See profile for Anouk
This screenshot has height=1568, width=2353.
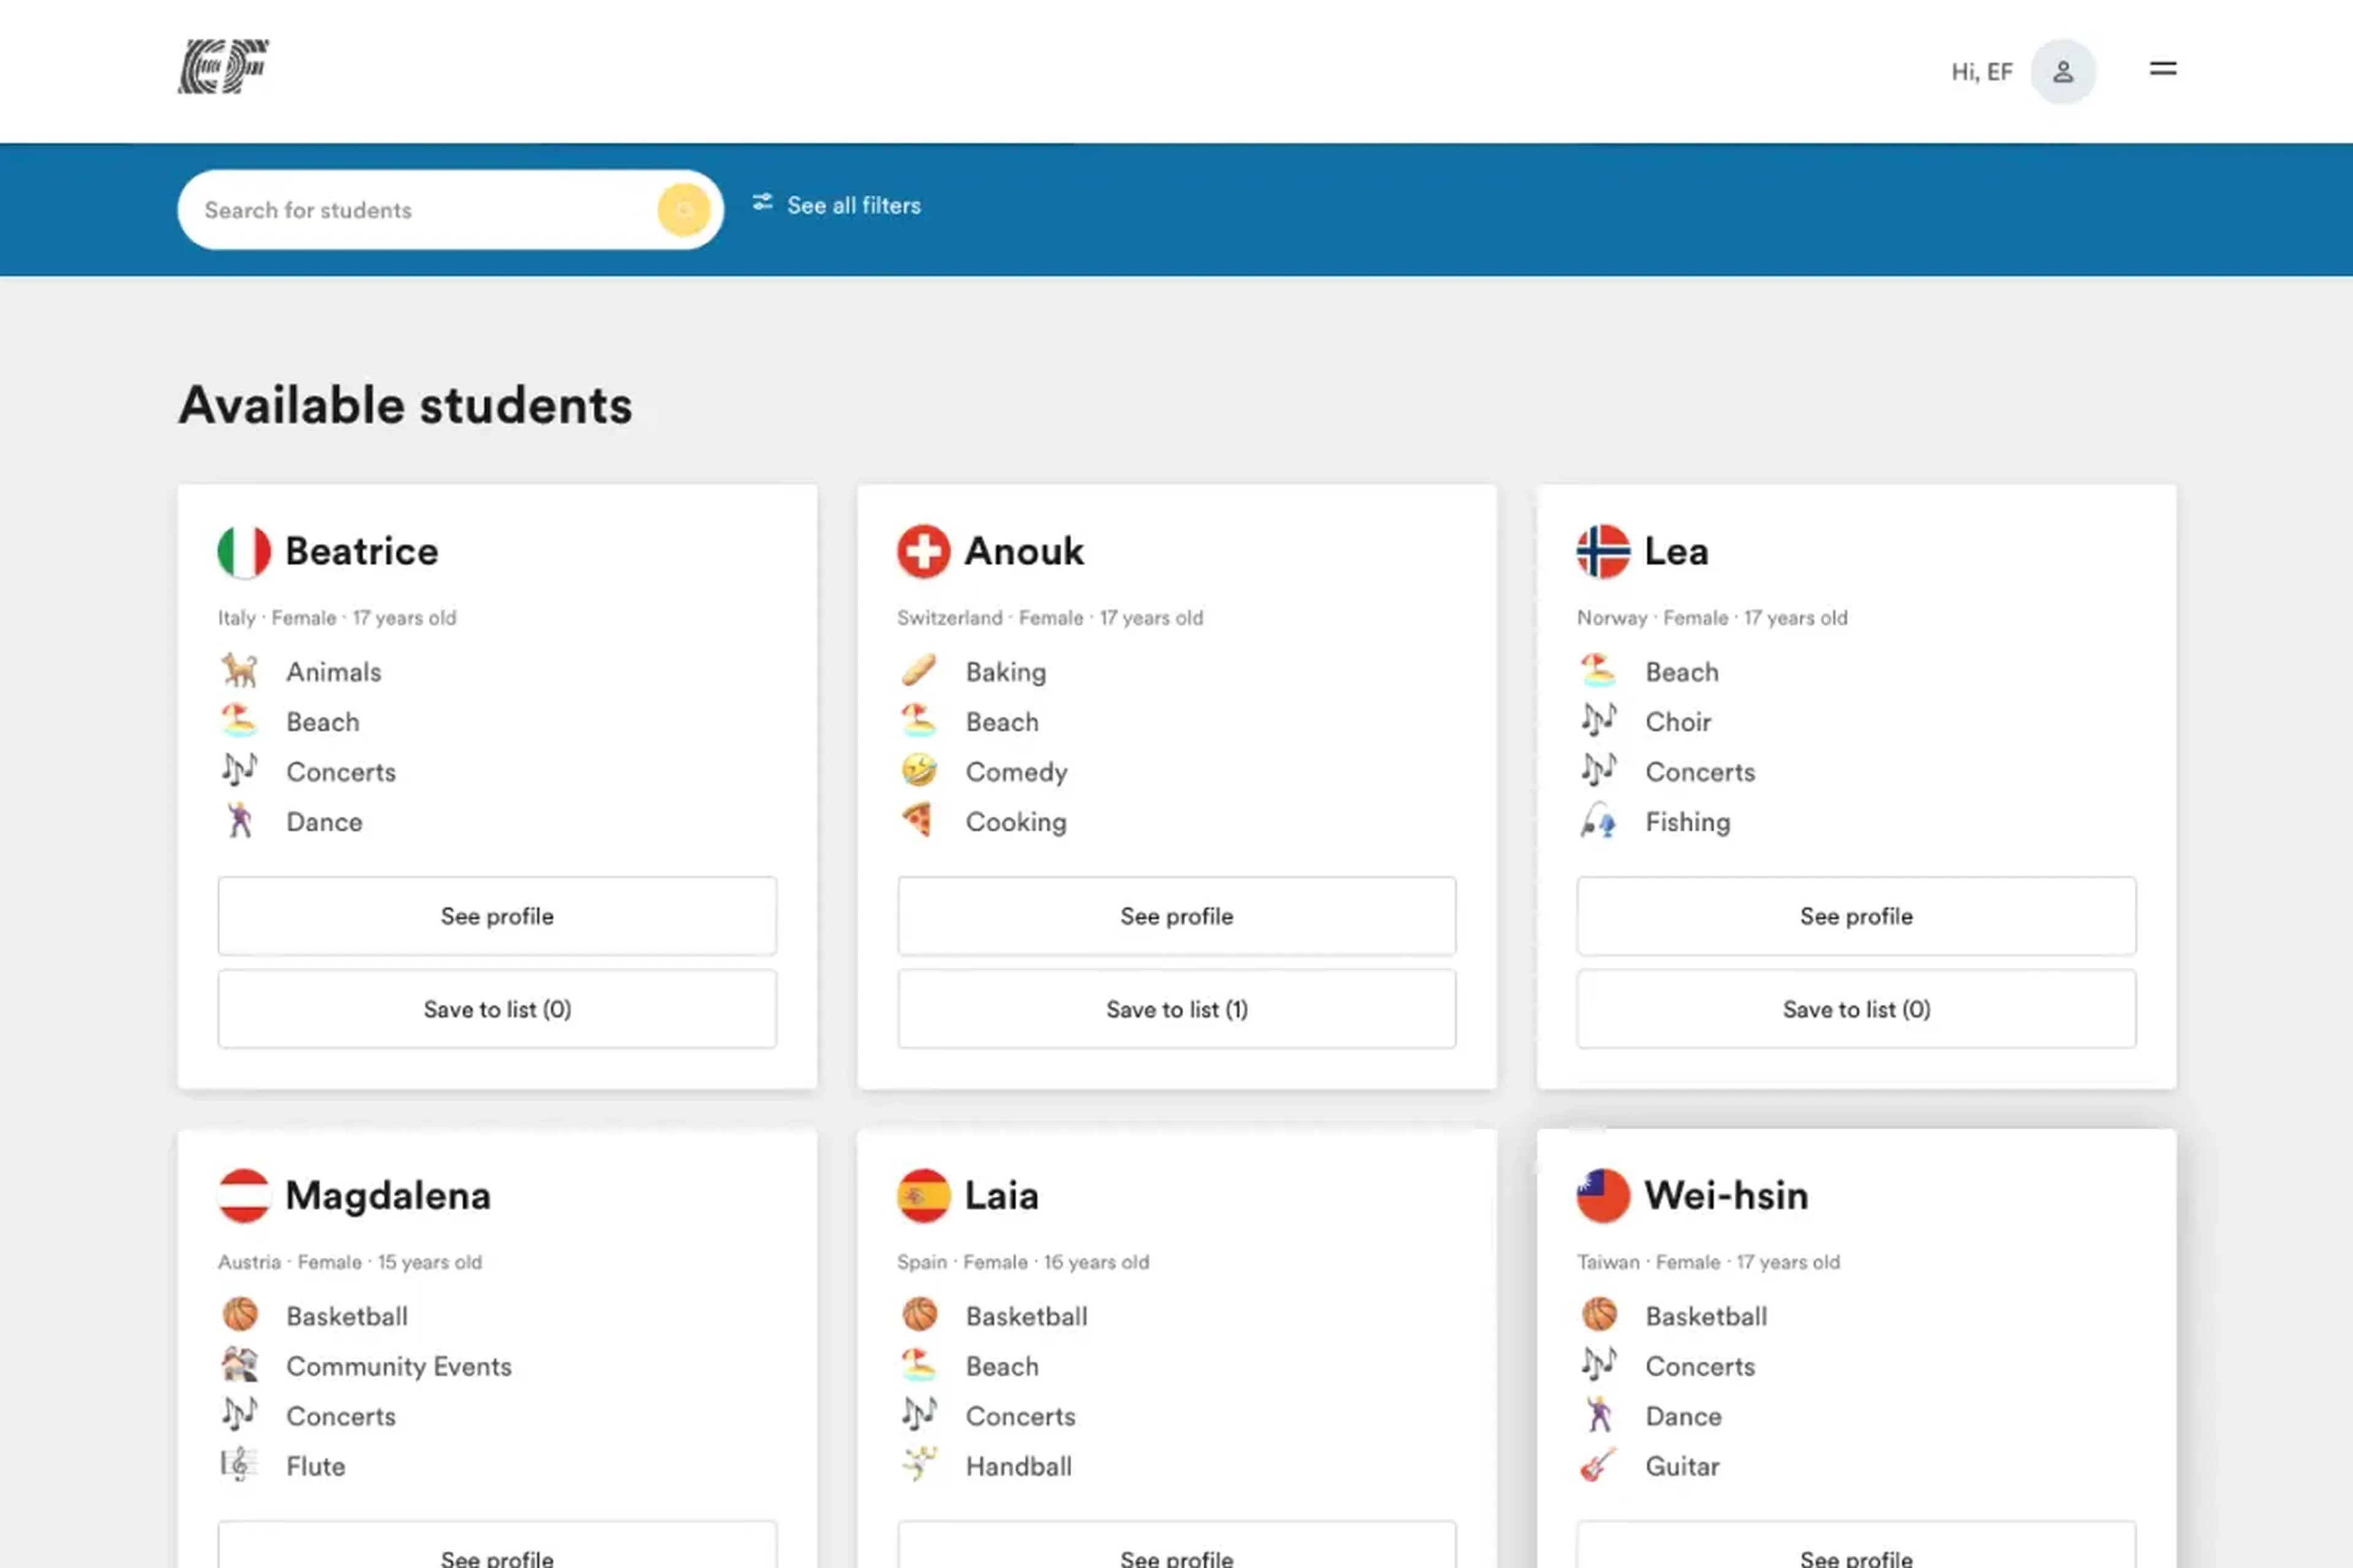click(x=1176, y=916)
